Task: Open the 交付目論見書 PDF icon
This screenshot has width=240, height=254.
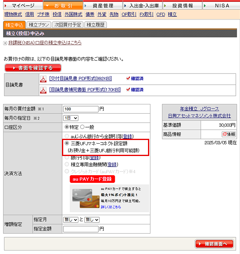Action: click(x=43, y=79)
